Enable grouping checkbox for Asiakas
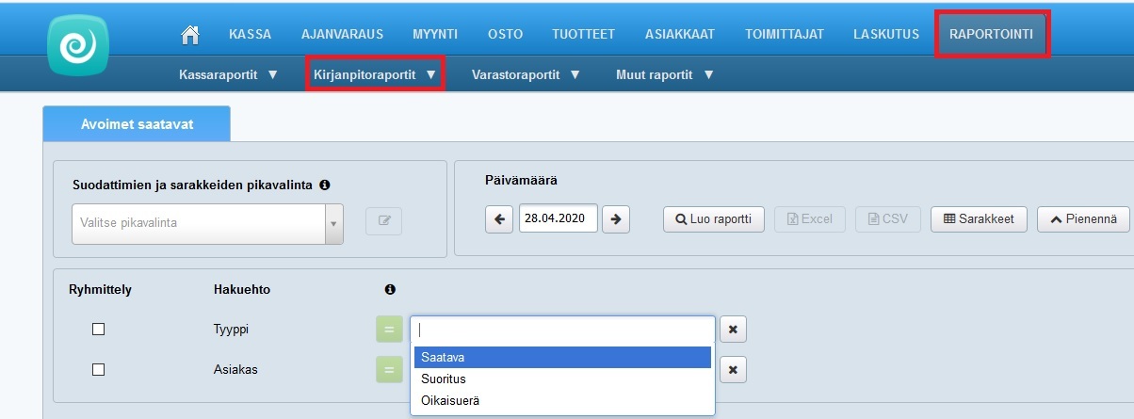The width and height of the screenshot is (1134, 419). pyautogui.click(x=98, y=370)
